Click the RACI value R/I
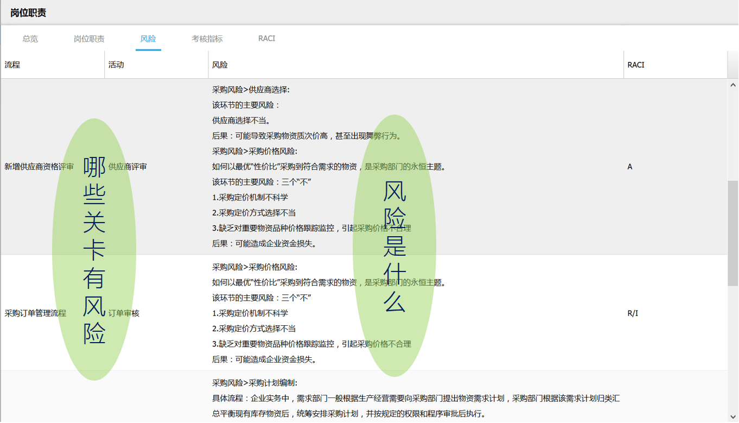Image resolution: width=739 pixels, height=423 pixels. pyautogui.click(x=633, y=313)
